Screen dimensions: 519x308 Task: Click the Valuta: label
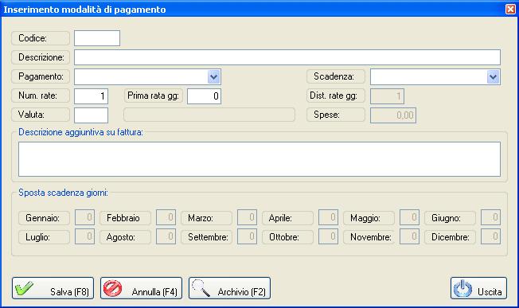(x=32, y=115)
